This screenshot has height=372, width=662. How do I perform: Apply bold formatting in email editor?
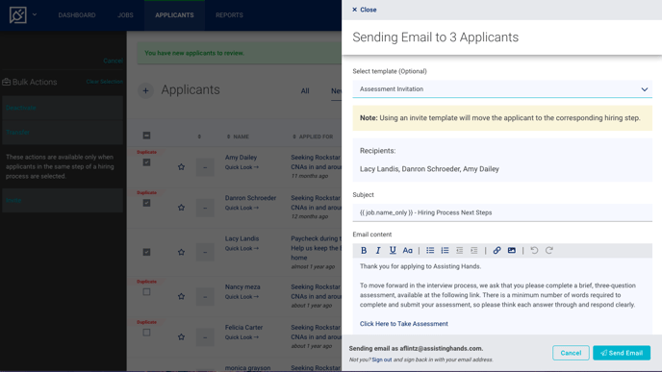tap(364, 251)
